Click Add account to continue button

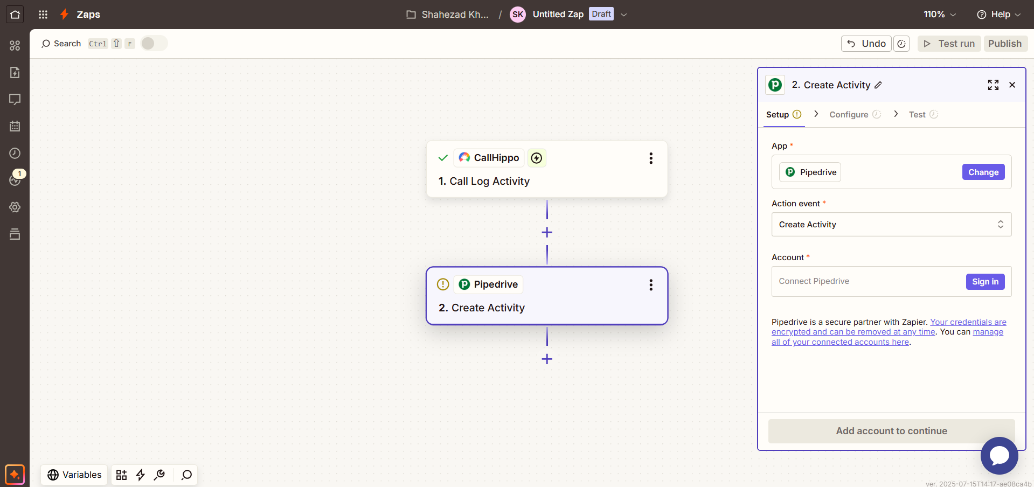coord(891,431)
